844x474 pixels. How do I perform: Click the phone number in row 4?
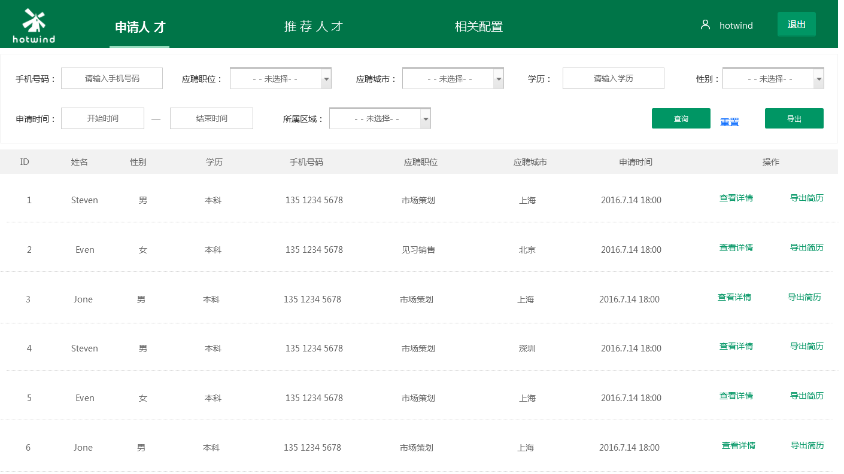click(314, 348)
